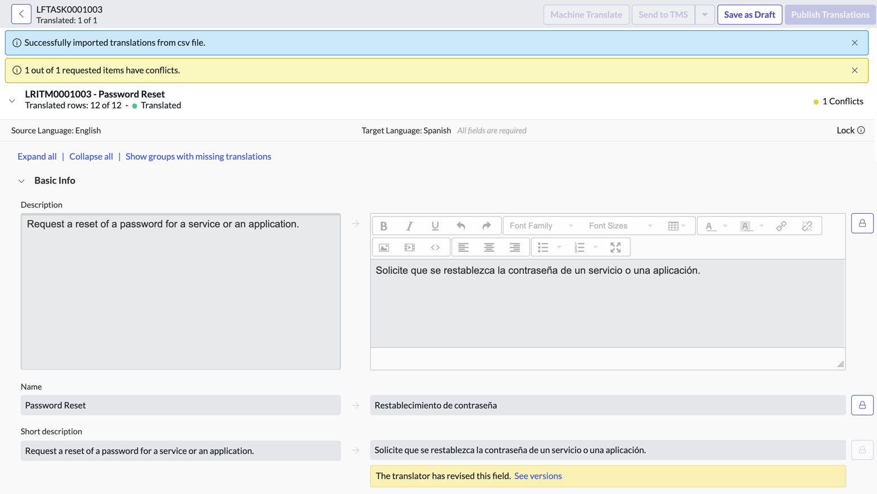Select the background color icon
Image resolution: width=877 pixels, height=494 pixels.
coord(745,226)
